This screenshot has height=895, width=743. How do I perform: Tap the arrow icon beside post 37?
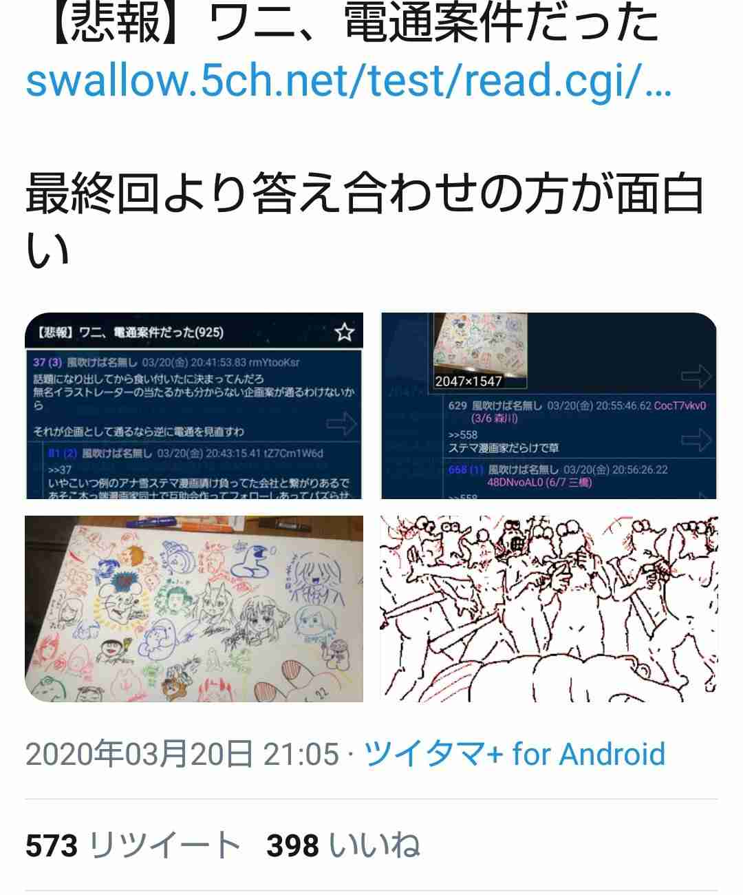[x=342, y=423]
